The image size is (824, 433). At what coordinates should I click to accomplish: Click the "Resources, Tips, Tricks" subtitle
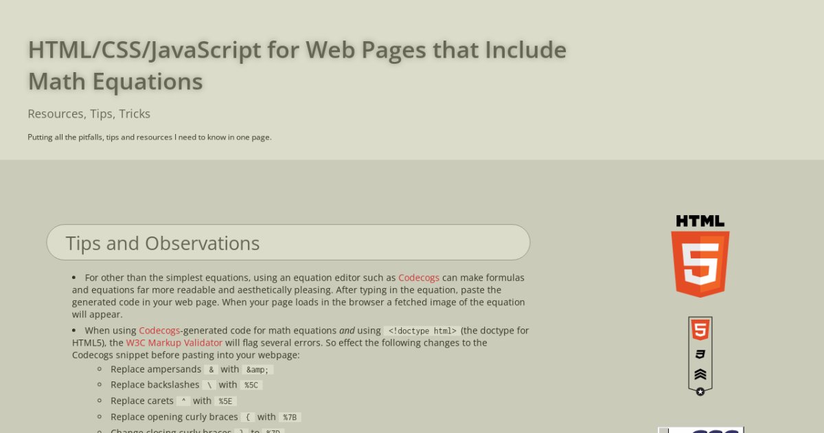[x=89, y=114]
